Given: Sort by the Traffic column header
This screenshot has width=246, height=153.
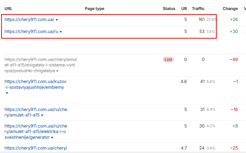Looking at the screenshot, I should click(198, 8).
